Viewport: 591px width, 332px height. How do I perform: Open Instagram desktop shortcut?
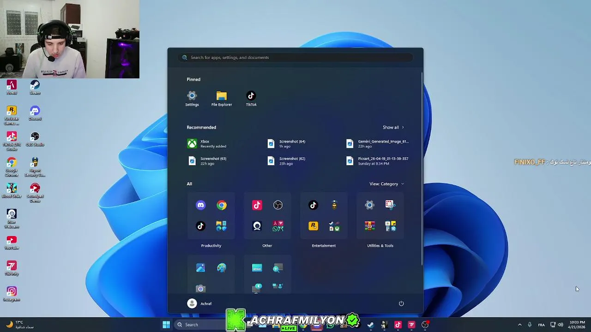12,294
